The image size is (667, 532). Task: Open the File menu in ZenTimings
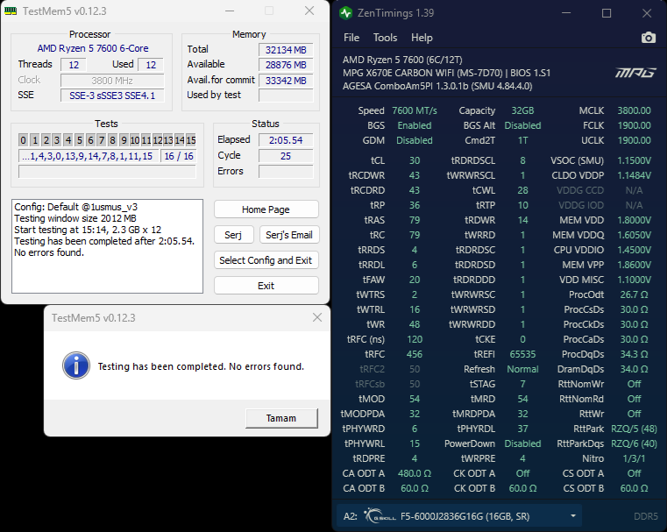(x=351, y=38)
